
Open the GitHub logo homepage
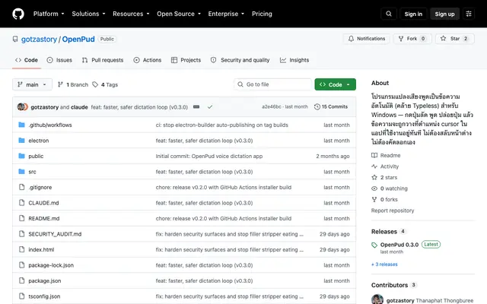[18, 14]
